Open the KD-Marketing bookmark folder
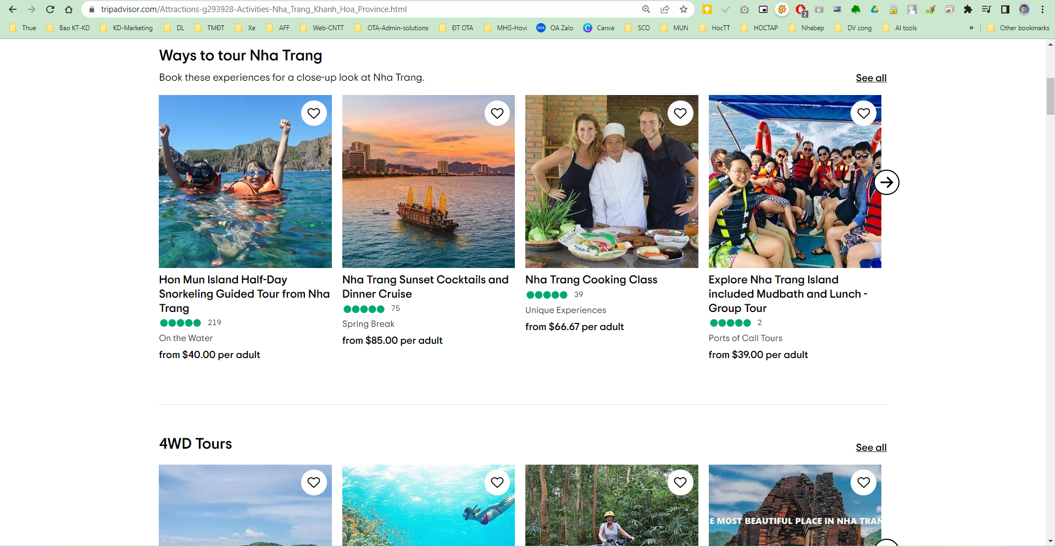1055x547 pixels. point(127,28)
